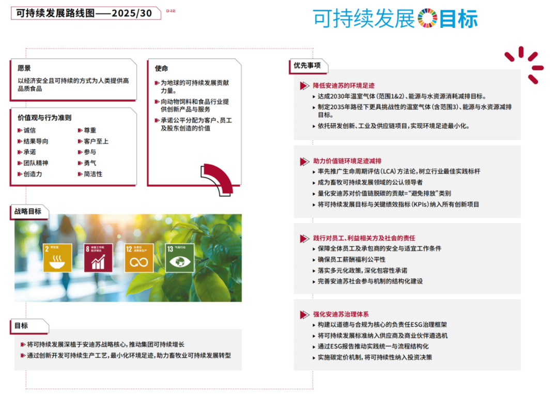558x394 pixels.
Task: Select the 目标 label tab
Action: point(29,326)
